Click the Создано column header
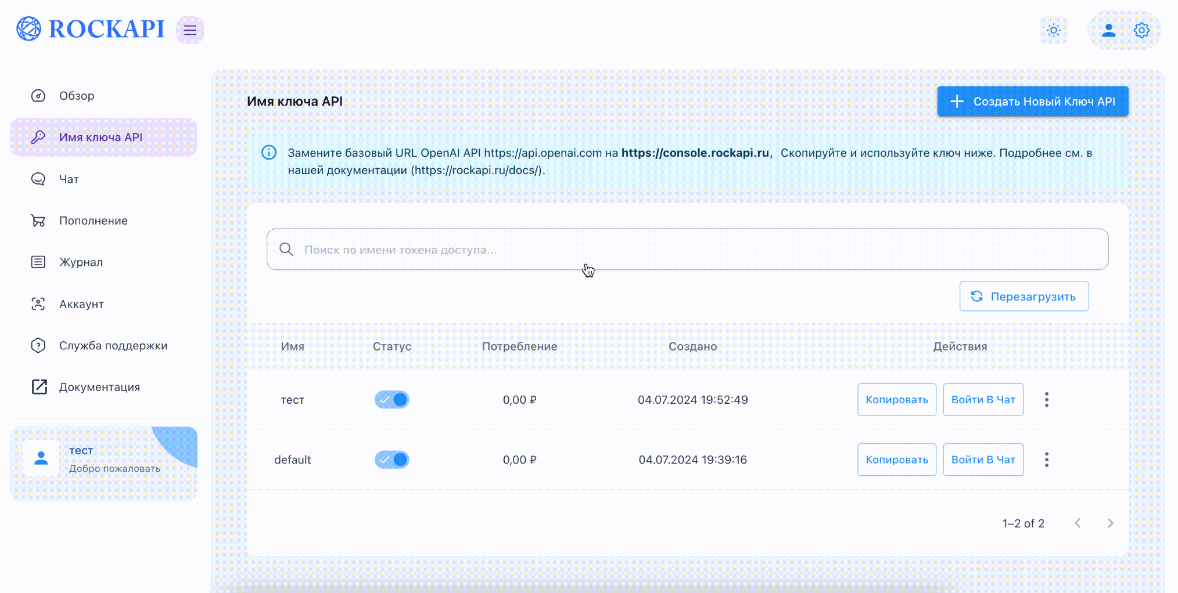The width and height of the screenshot is (1178, 593). coord(693,346)
